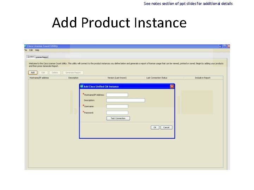Maximize the Cisco License Count Utility window
The width and height of the screenshot is (254, 190).
coord(224,46)
